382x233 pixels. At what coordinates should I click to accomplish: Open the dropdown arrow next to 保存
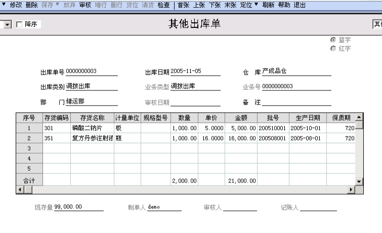[x=58, y=4]
